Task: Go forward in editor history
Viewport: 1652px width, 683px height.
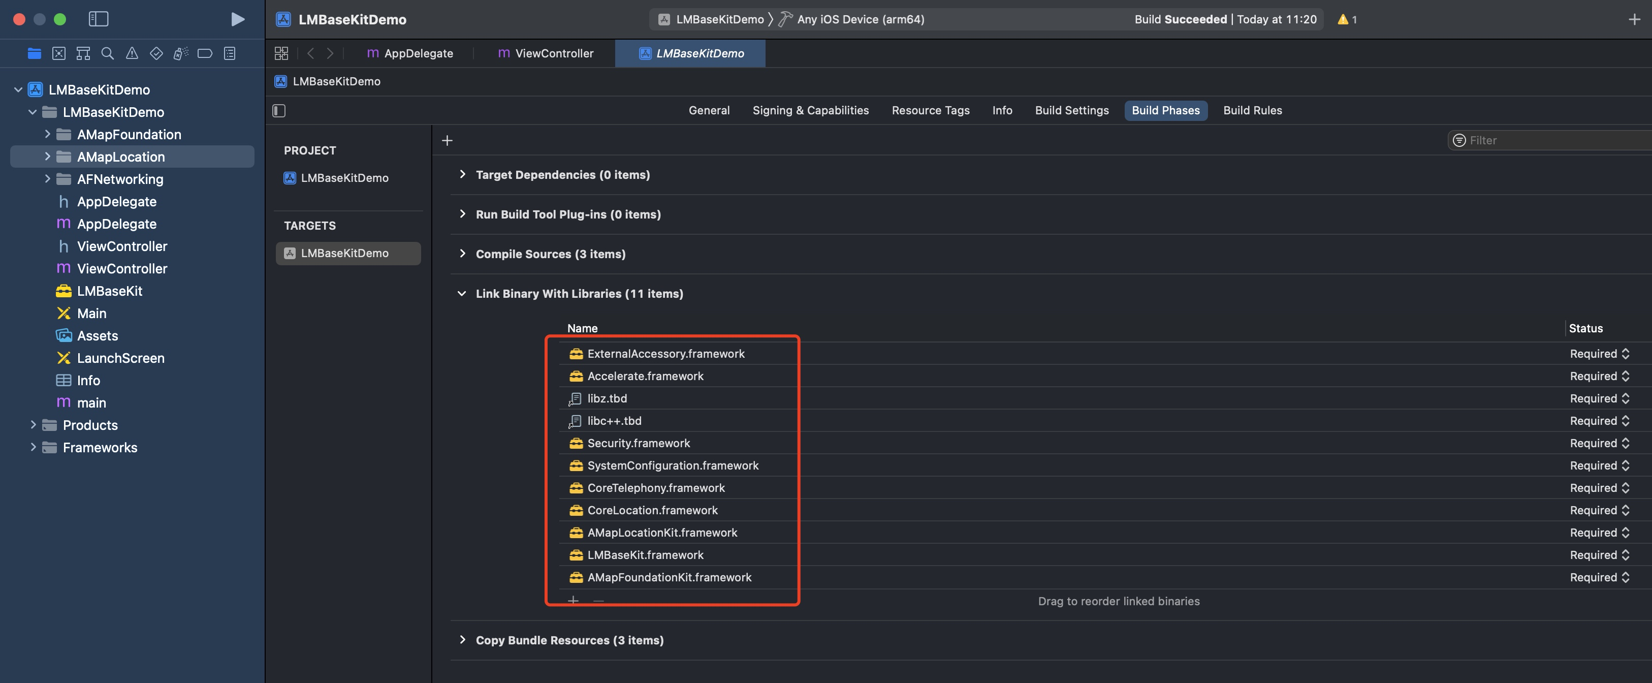Action: click(330, 53)
